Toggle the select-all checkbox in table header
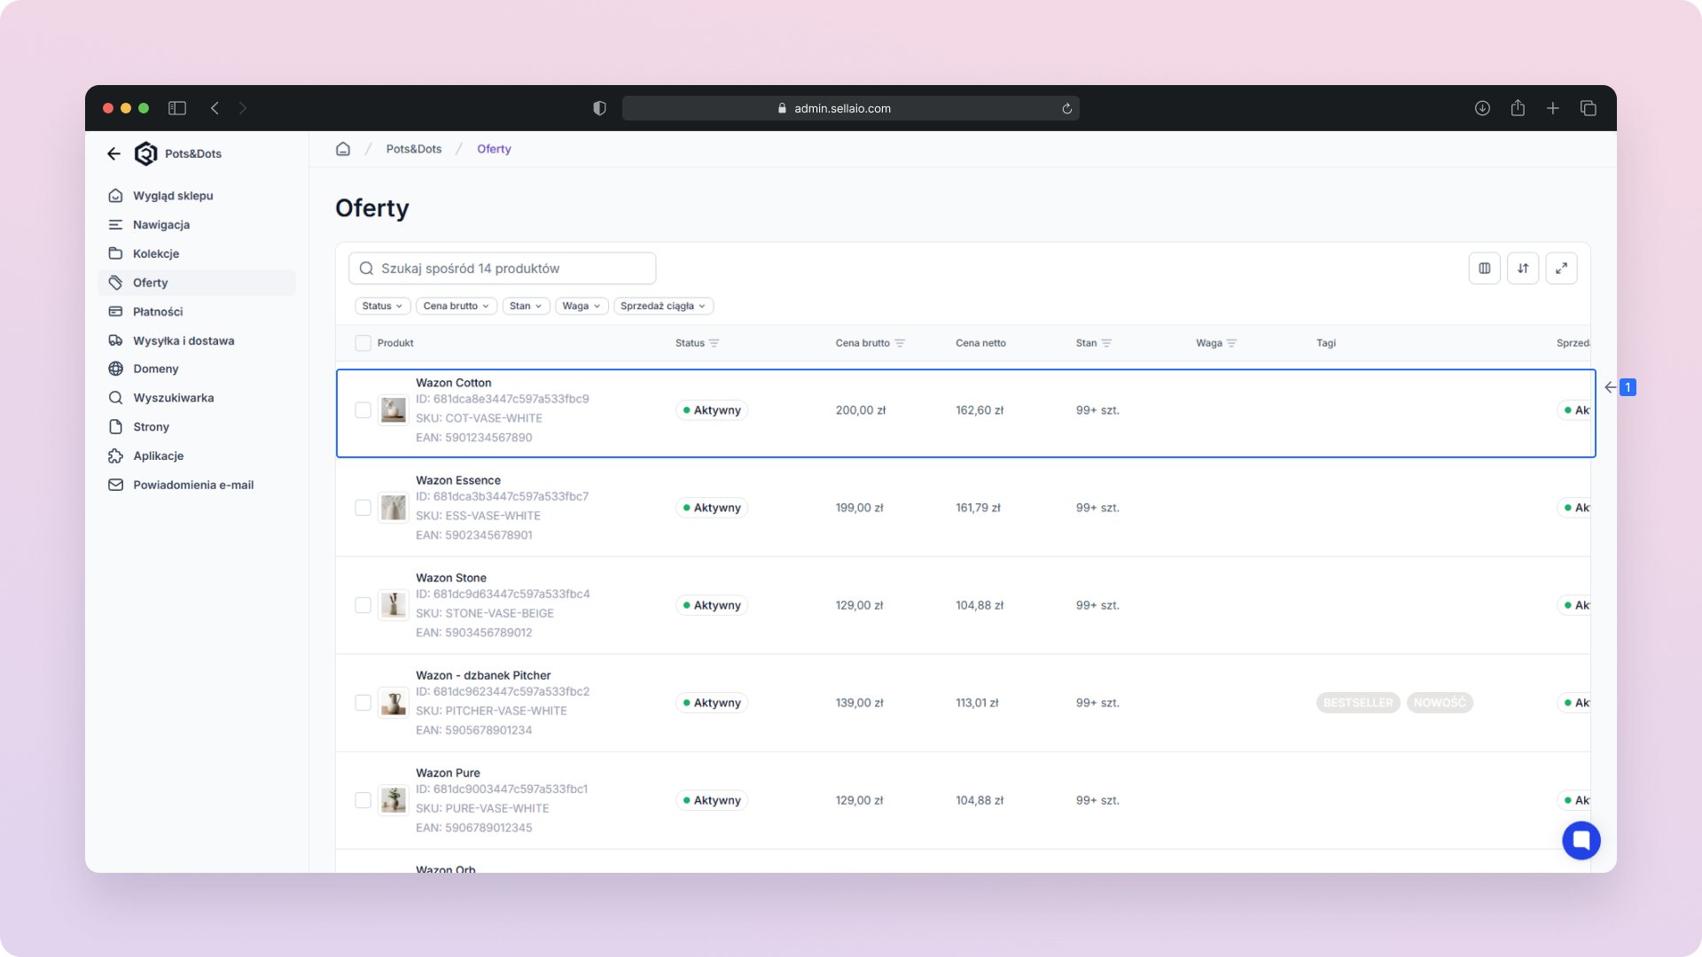The image size is (1702, 957). [x=363, y=343]
